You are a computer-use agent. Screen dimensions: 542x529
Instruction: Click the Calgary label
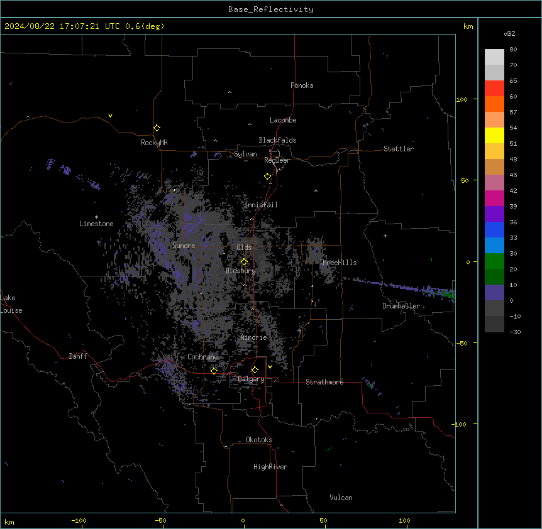click(252, 379)
